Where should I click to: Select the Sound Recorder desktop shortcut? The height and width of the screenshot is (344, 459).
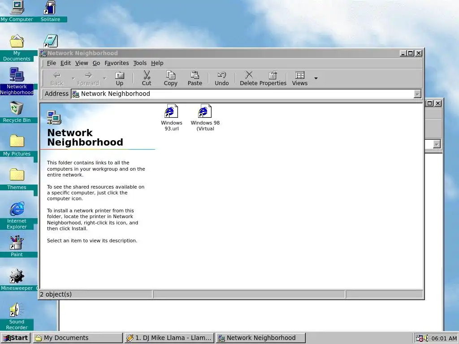click(x=17, y=316)
